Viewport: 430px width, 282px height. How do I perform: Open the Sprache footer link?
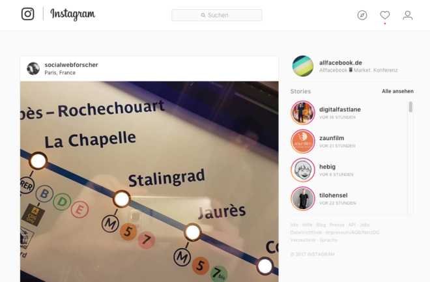coord(328,240)
